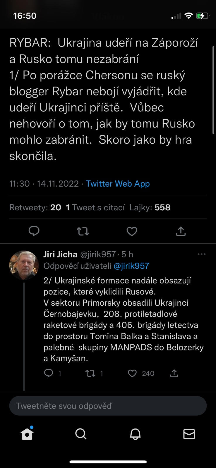Tap the Twitter Web App link
The height and width of the screenshot is (468, 216).
(x=118, y=184)
